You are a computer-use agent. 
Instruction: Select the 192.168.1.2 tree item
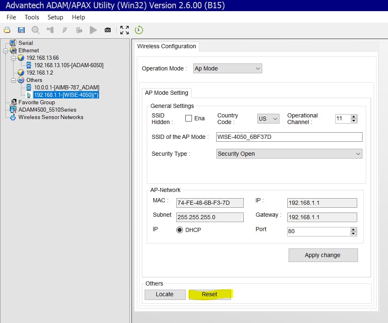point(39,73)
